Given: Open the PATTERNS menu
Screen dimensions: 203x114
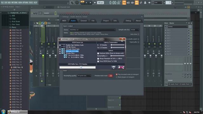Looking at the screenshot, I should click(14, 3).
